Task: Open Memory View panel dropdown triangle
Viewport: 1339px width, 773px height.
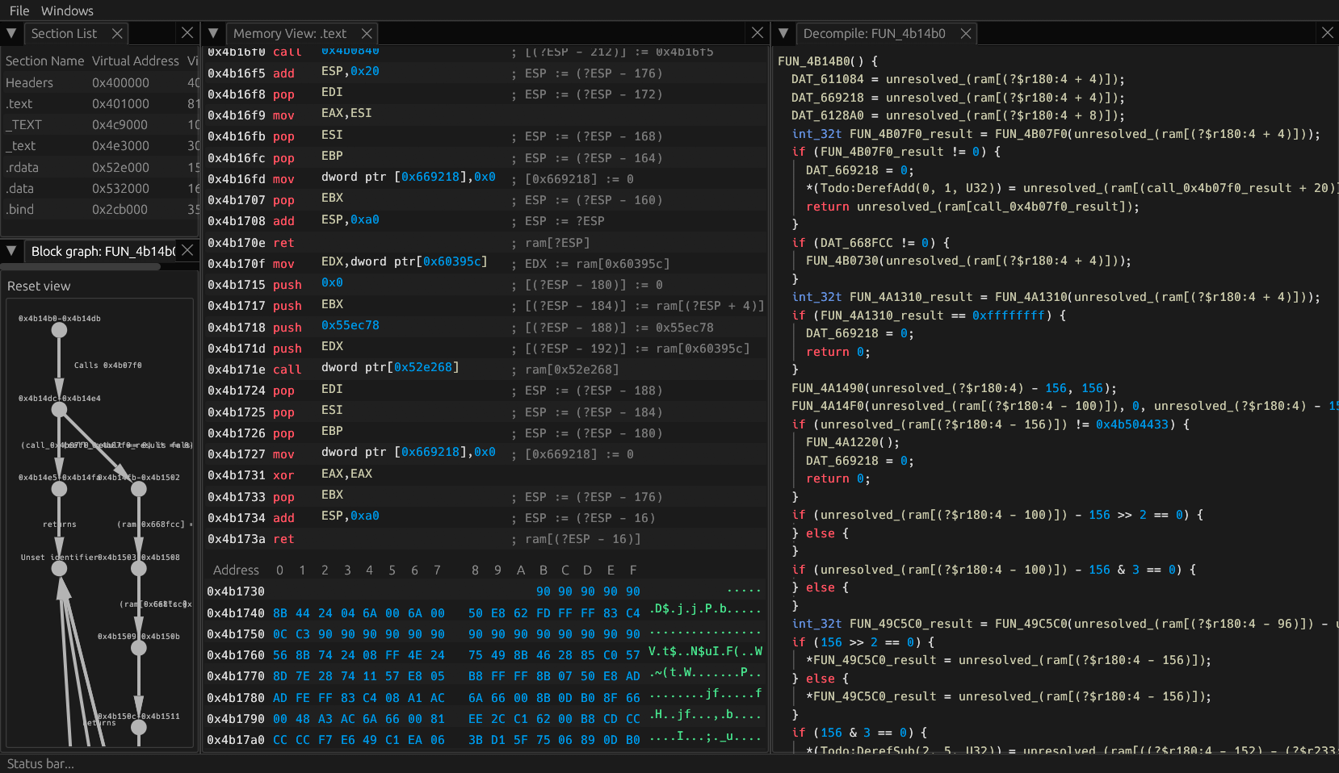Action: [x=213, y=33]
